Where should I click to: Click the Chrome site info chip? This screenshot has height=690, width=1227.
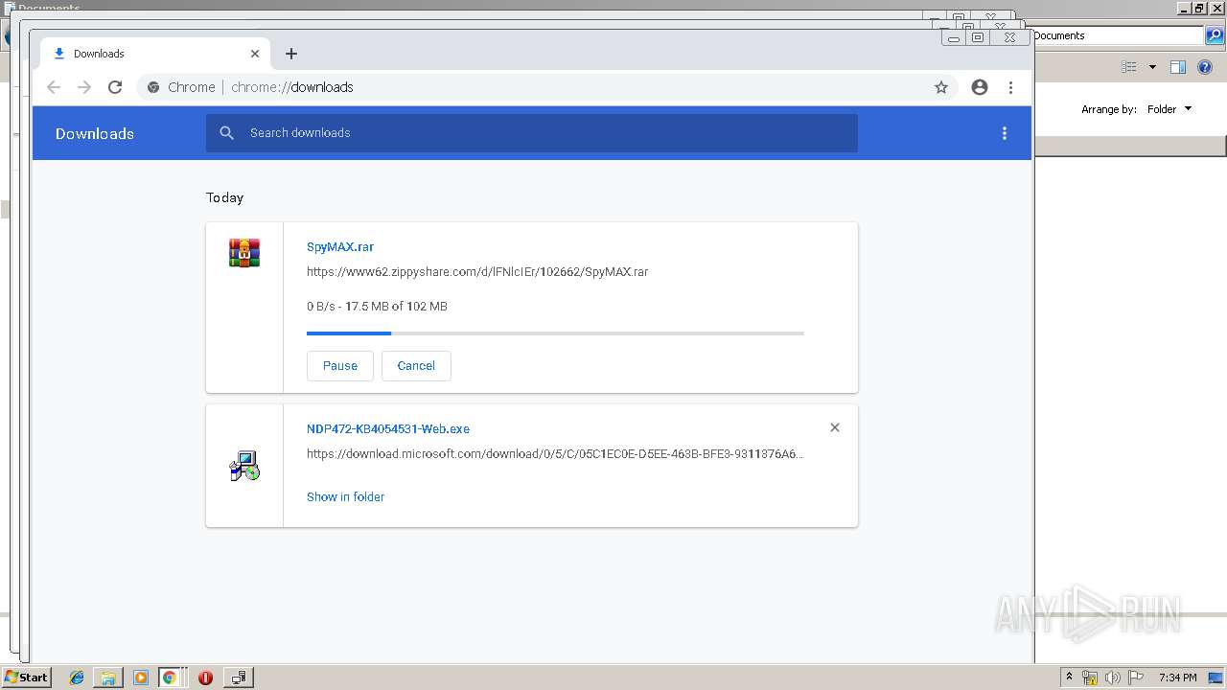181,87
